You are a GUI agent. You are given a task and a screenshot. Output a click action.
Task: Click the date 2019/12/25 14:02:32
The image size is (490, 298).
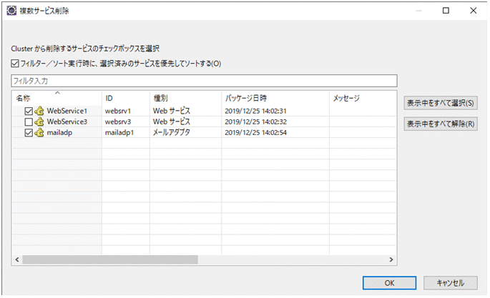(255, 121)
